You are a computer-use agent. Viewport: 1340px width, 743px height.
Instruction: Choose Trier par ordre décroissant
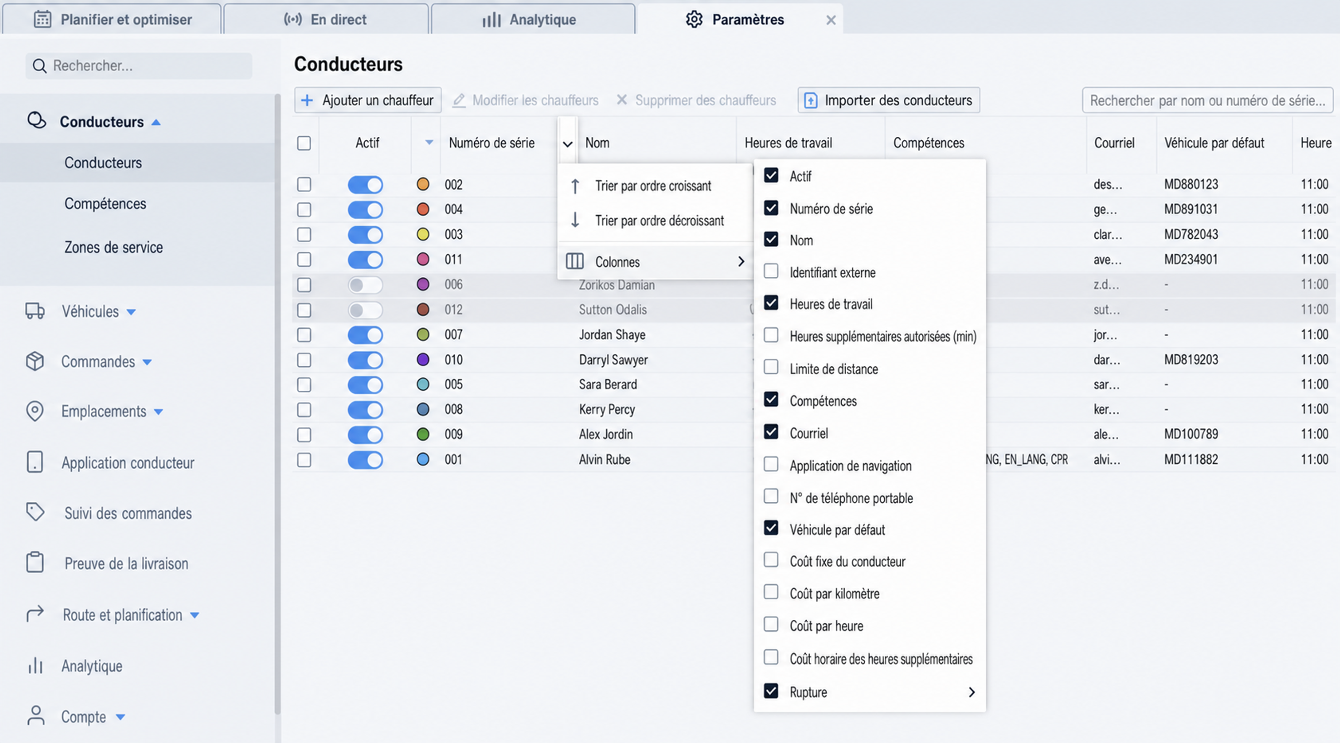click(655, 220)
